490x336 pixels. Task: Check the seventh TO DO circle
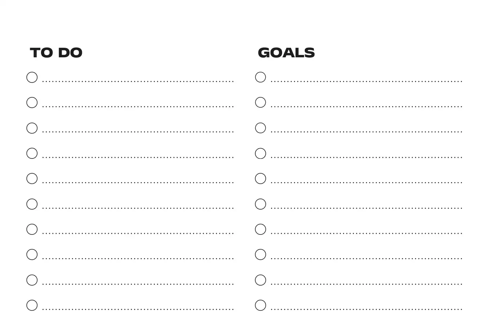pos(32,229)
